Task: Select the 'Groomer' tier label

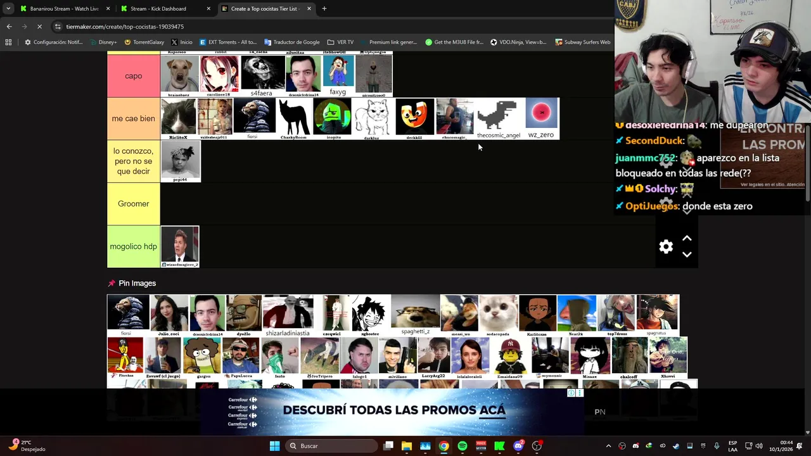Action: (x=133, y=204)
